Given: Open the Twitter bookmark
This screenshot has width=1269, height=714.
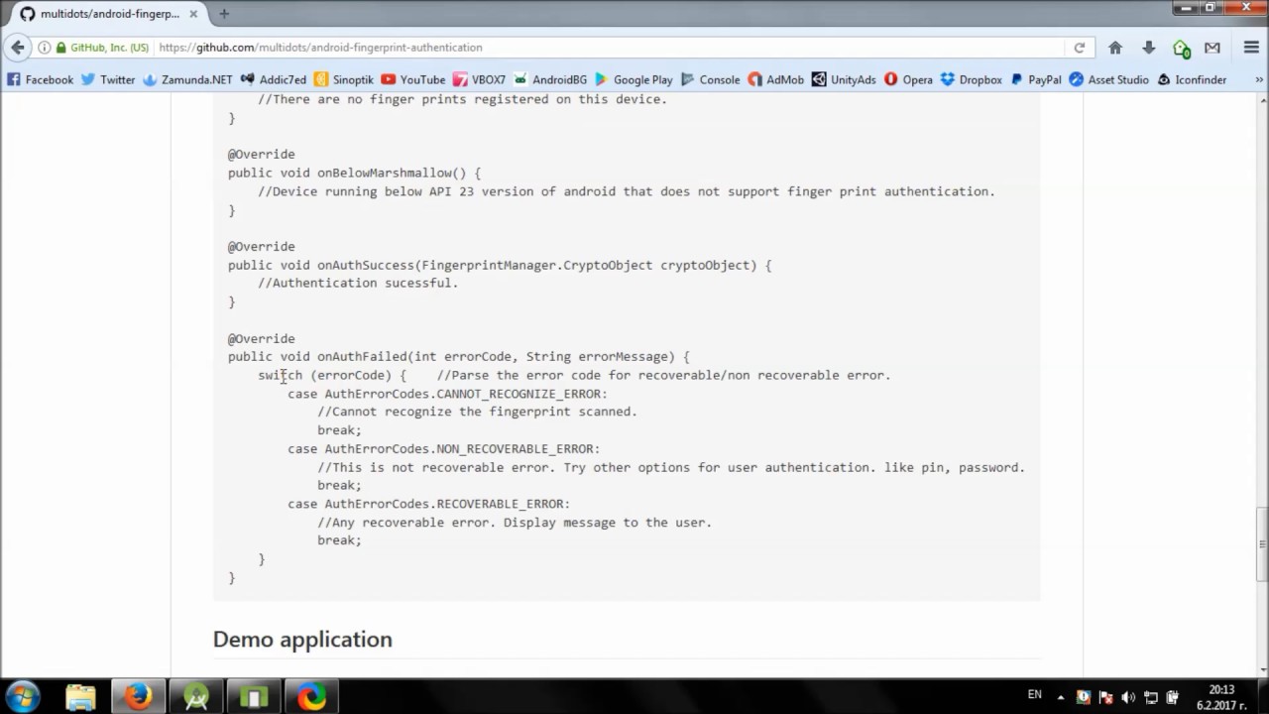Looking at the screenshot, I should 108,79.
